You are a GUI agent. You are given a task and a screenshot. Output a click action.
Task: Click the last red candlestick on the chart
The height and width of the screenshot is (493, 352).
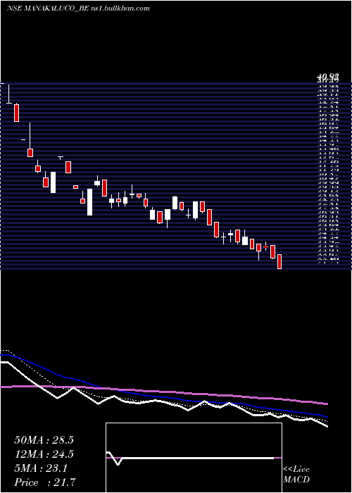click(279, 261)
